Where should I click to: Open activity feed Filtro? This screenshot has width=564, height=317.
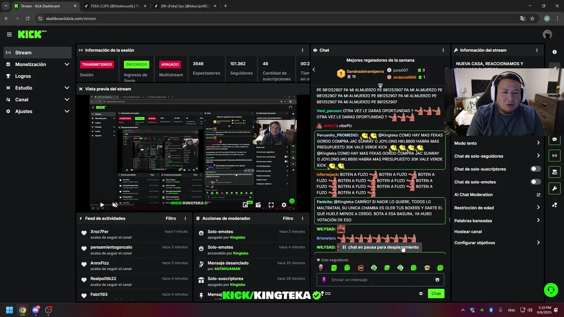click(x=171, y=218)
